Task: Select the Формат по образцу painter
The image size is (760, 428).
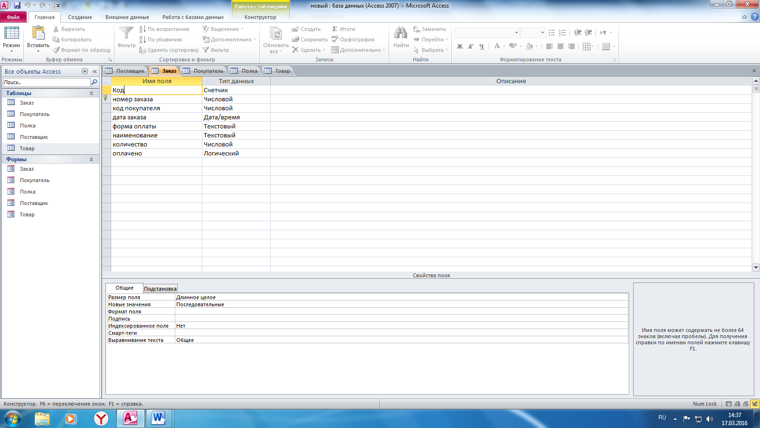Action: [x=82, y=50]
